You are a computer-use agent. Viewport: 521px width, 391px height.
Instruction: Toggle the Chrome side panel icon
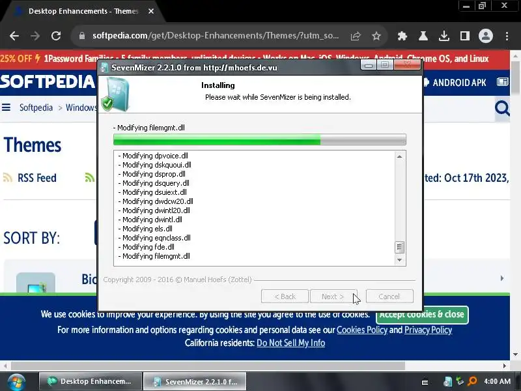tap(465, 36)
